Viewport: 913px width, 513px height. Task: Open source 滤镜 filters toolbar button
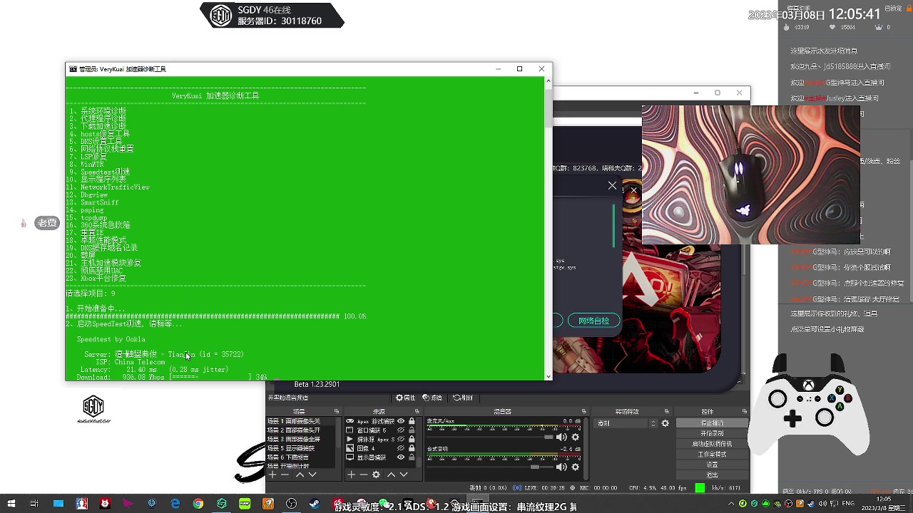pyautogui.click(x=432, y=398)
